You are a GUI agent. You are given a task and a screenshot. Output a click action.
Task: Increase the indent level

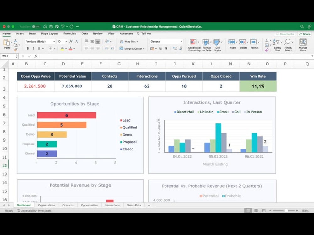[112, 48]
